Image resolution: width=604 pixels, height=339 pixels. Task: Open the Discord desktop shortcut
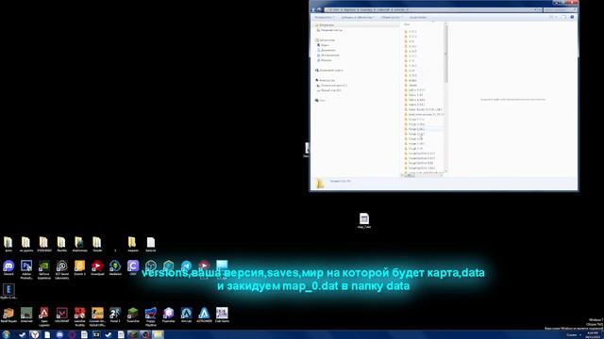click(x=8, y=267)
